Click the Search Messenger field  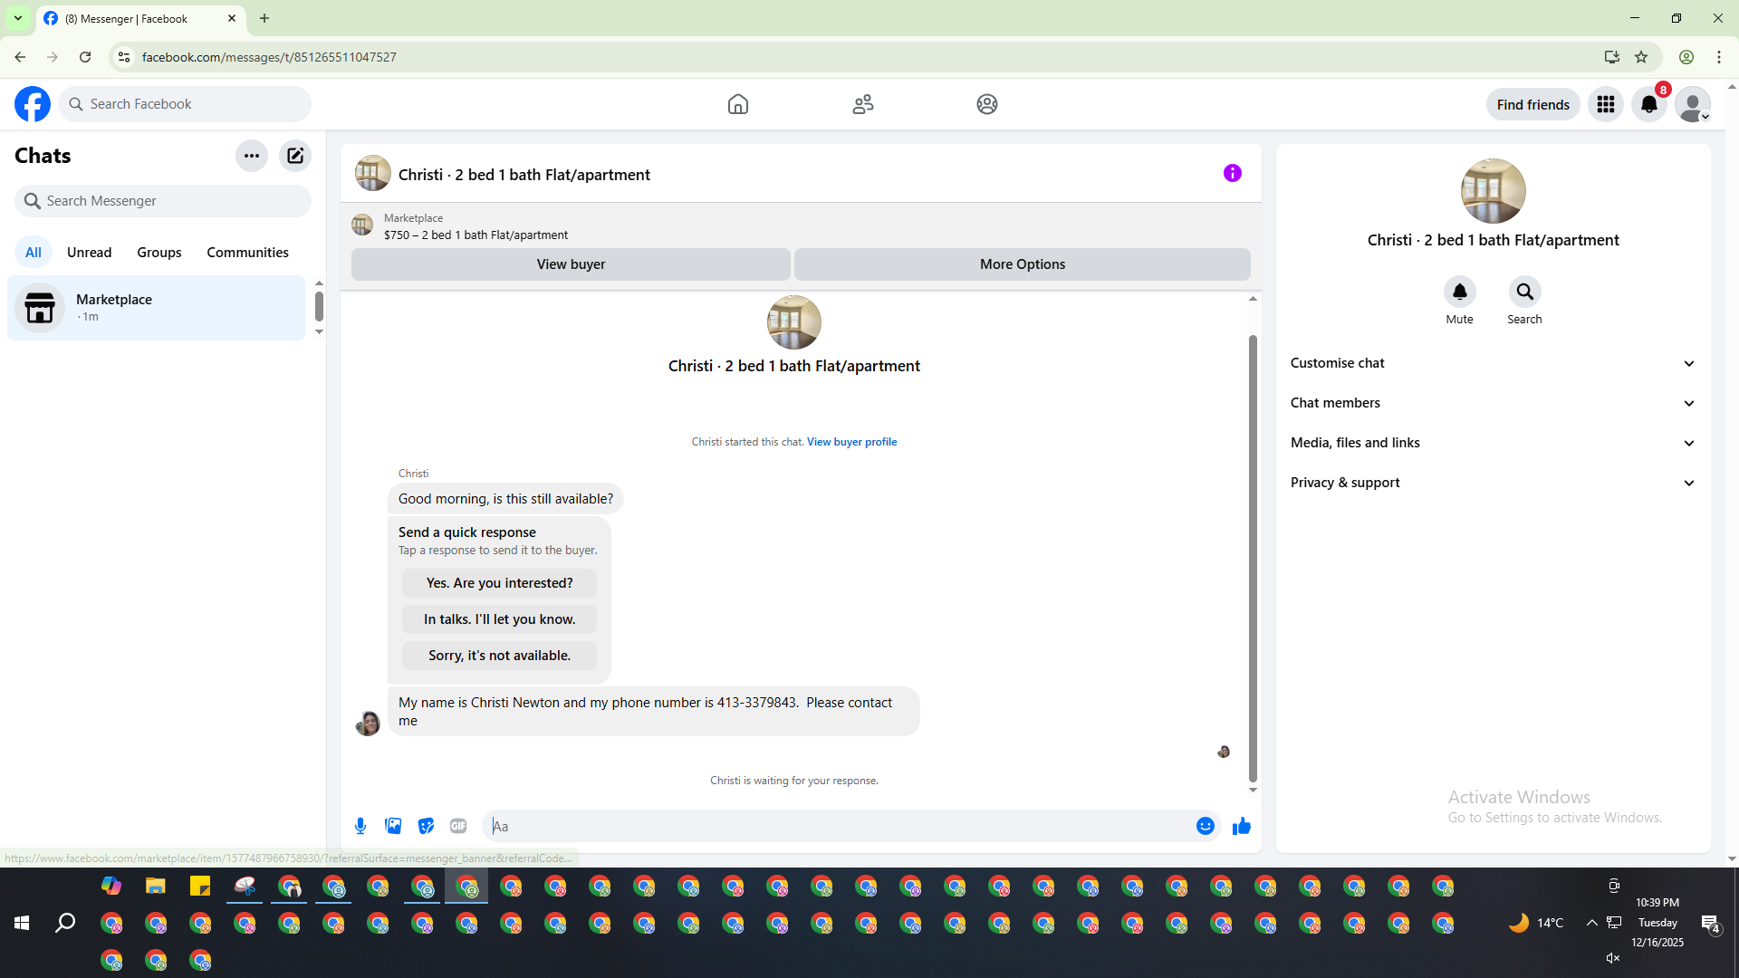163,201
